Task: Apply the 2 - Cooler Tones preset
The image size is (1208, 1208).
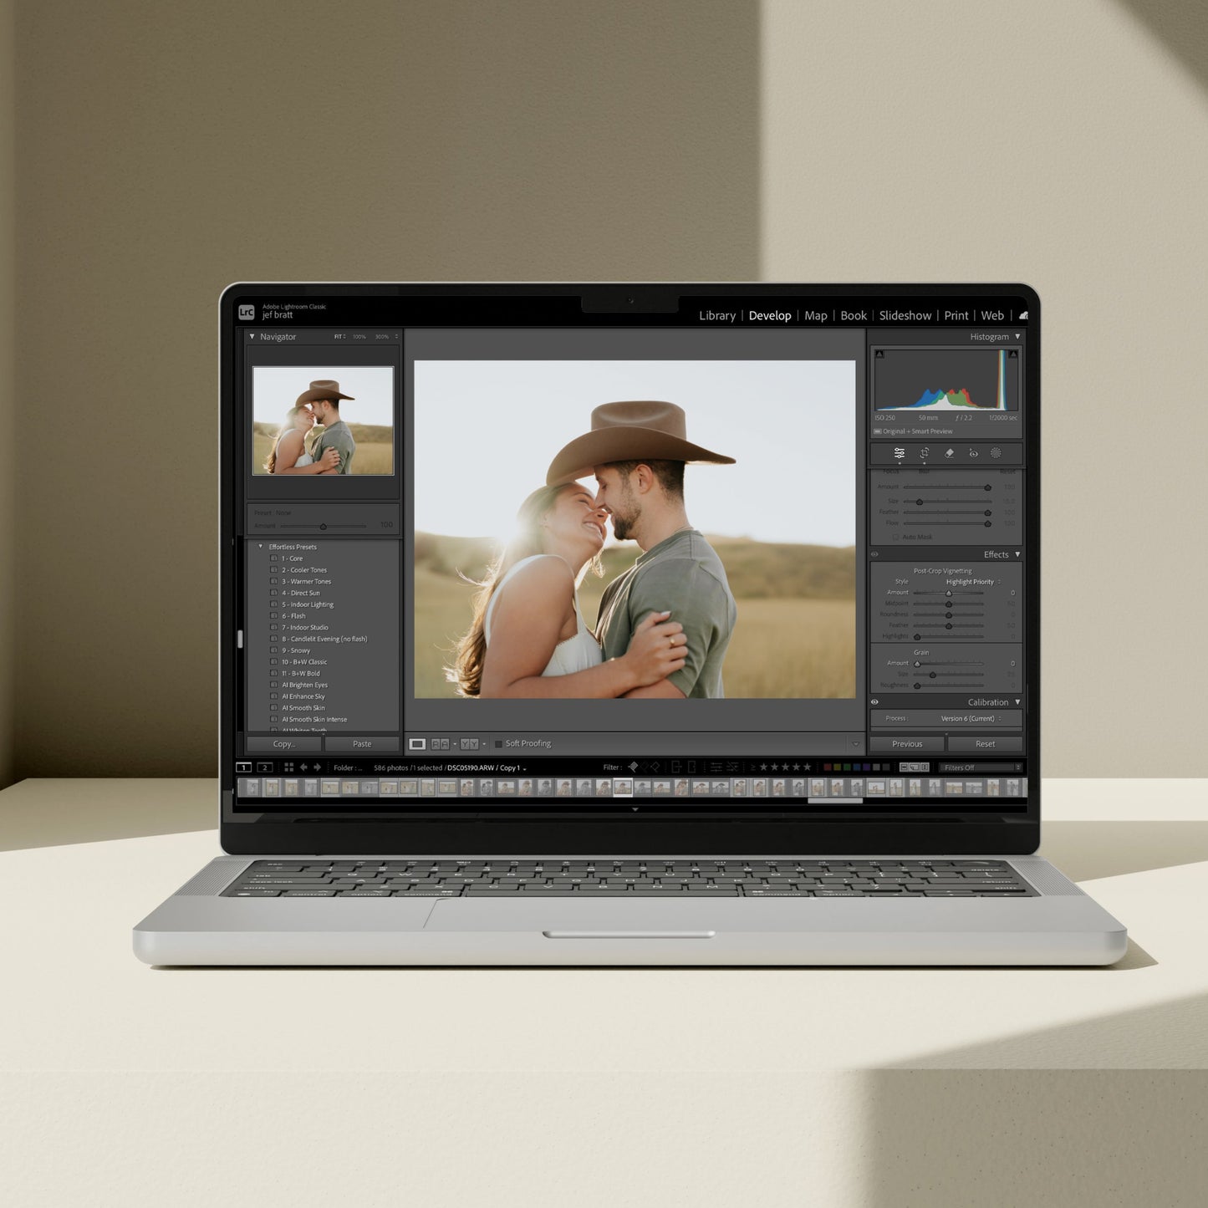Action: tap(304, 570)
